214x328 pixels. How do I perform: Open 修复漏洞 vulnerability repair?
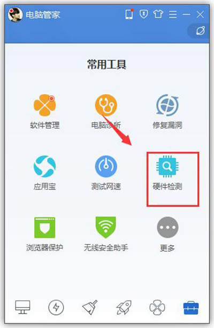167,112
